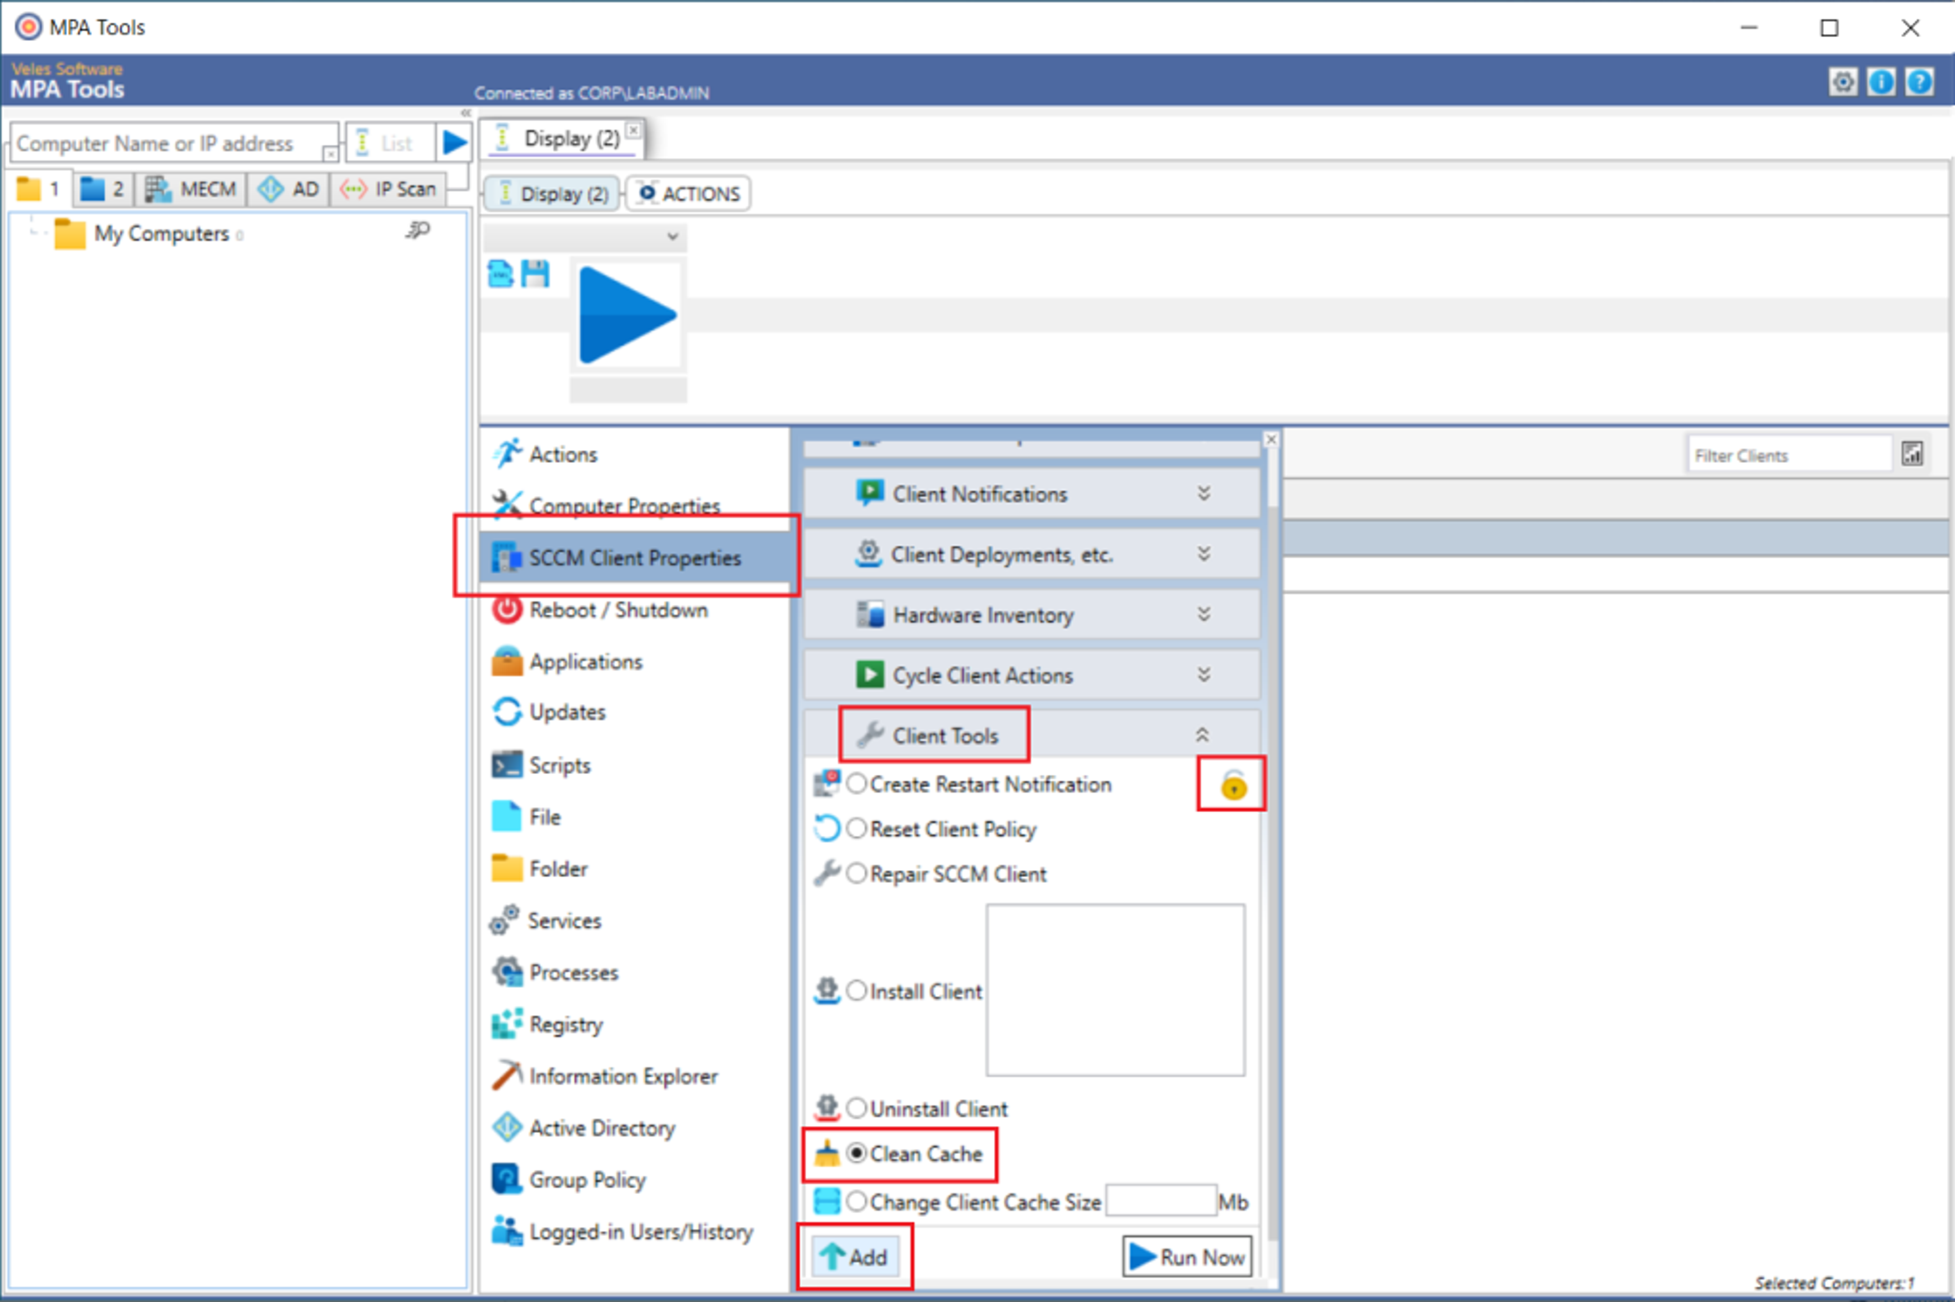The height and width of the screenshot is (1302, 1955).
Task: Select Create Restart Notification radio
Action: [856, 784]
